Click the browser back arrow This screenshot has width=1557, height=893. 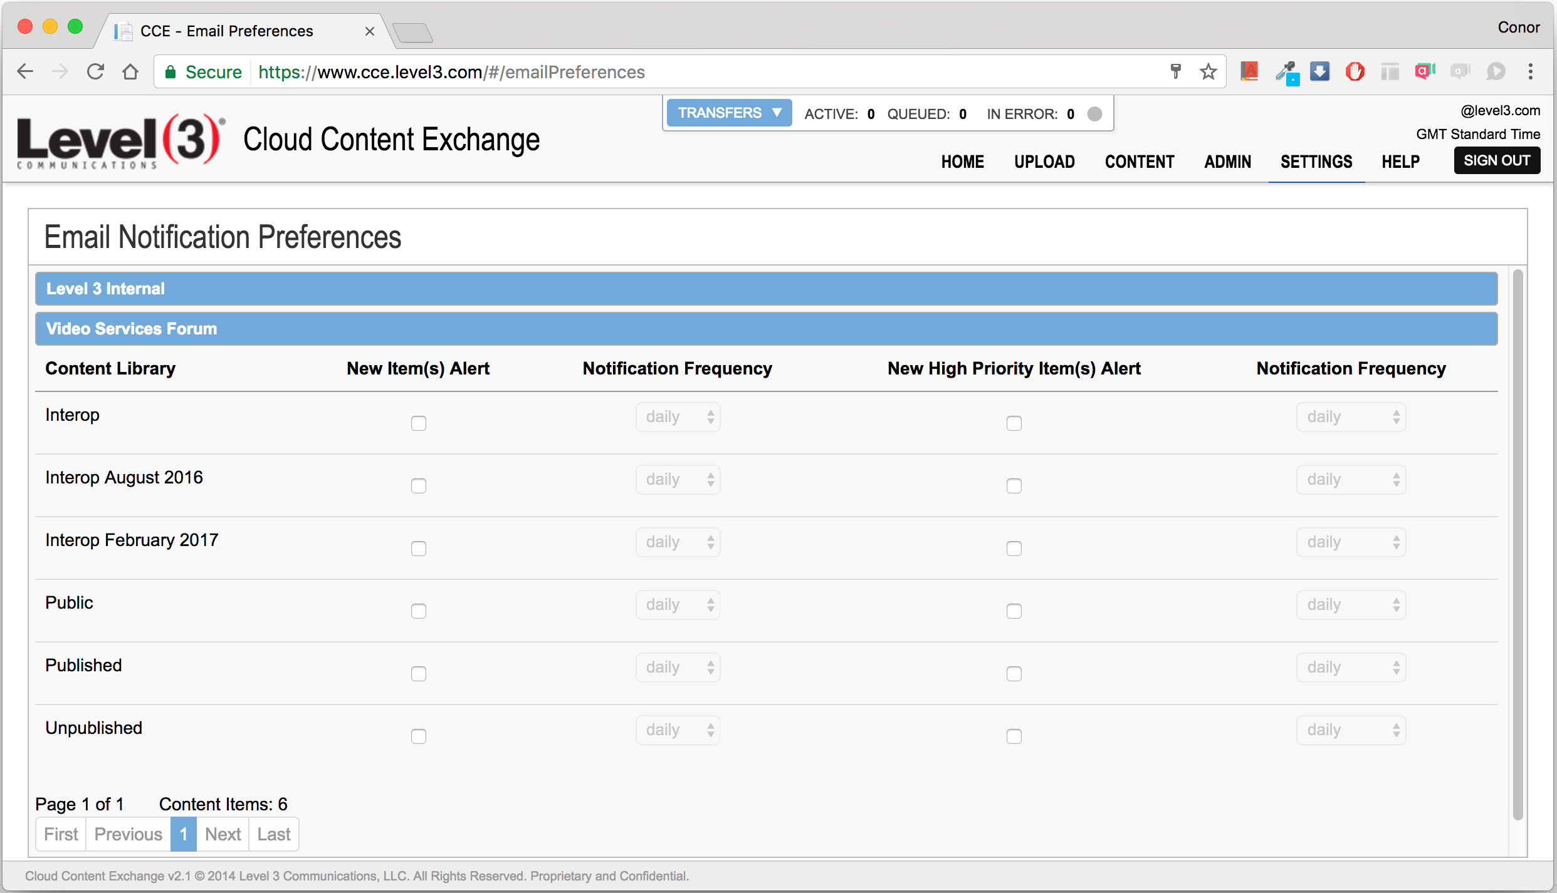click(25, 71)
